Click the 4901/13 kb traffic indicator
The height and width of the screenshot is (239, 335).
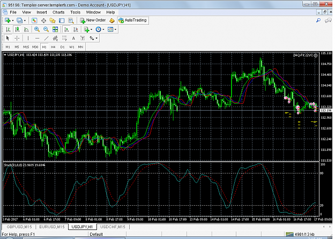[304, 234]
